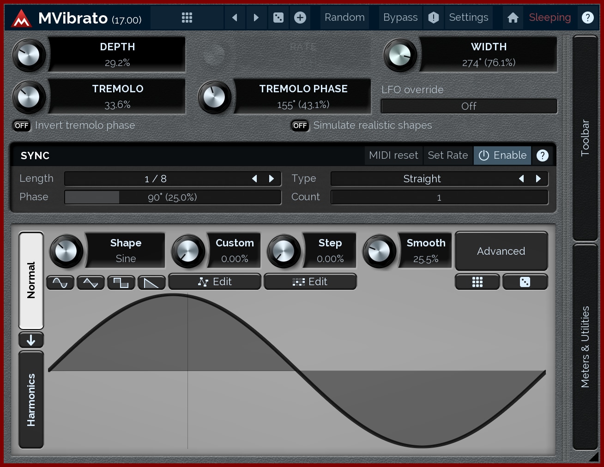Open the presets grid icon in top bar
The image size is (604, 467).
(187, 18)
